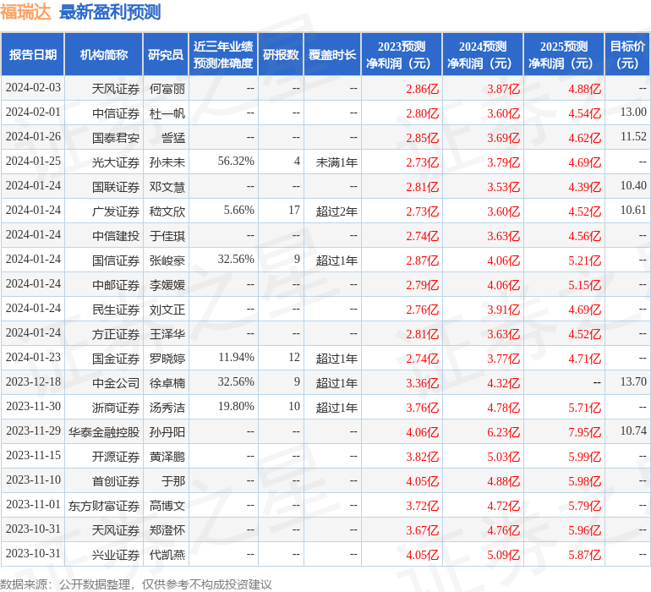Click coverage 未满1年

tap(336, 162)
